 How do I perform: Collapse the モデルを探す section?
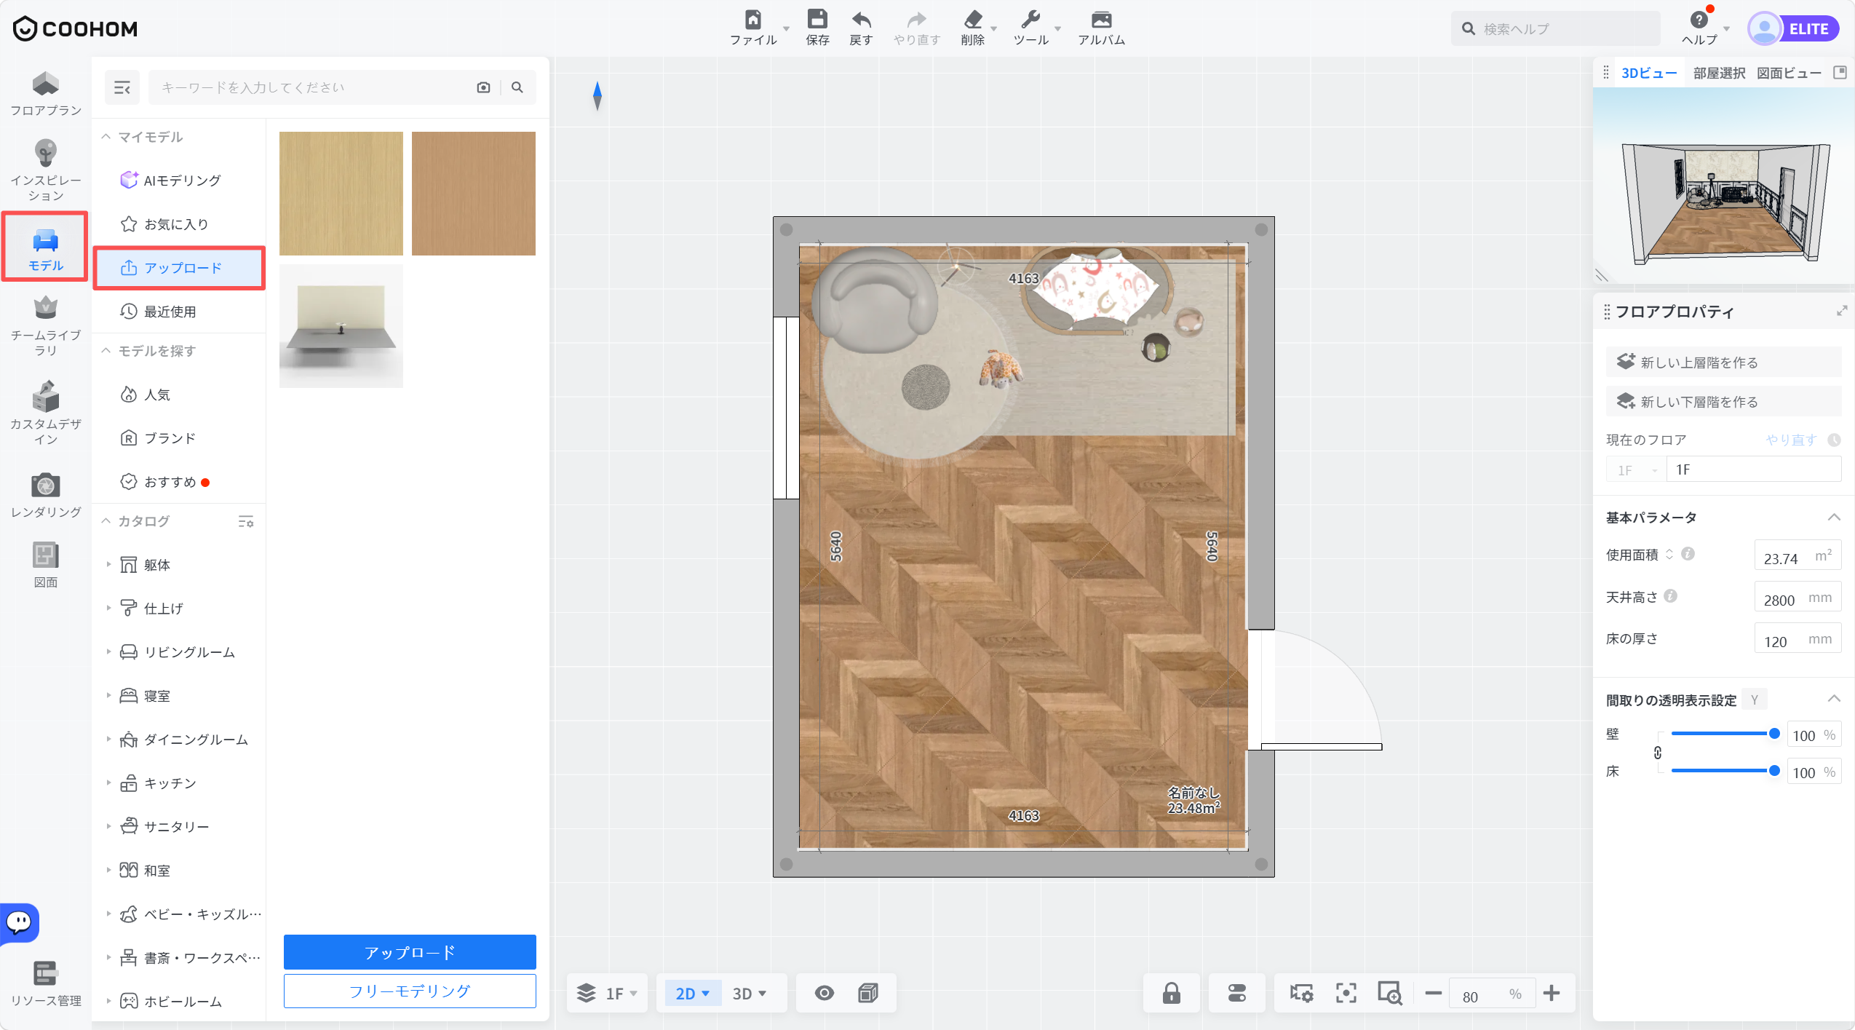[106, 351]
